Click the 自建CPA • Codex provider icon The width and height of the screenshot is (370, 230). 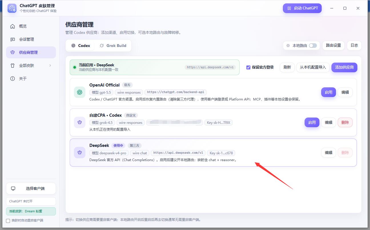[x=80, y=122]
